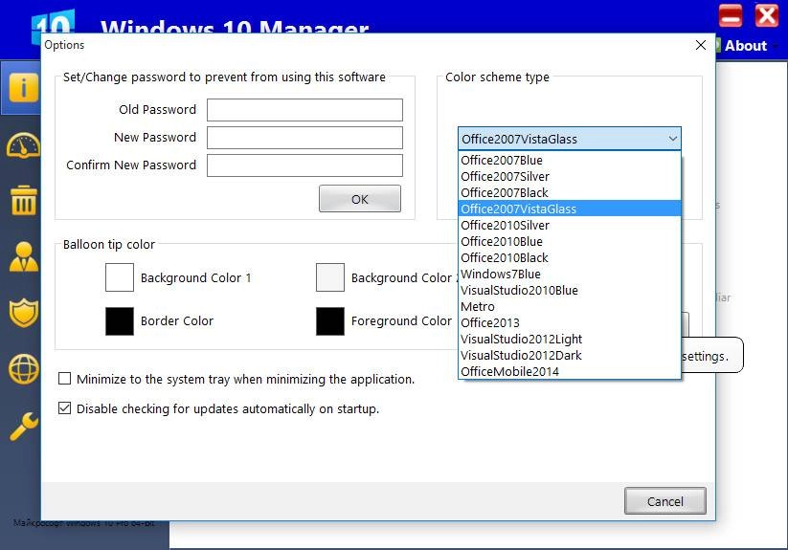Choose Office2007Black color scheme
788x550 pixels.
[570, 192]
